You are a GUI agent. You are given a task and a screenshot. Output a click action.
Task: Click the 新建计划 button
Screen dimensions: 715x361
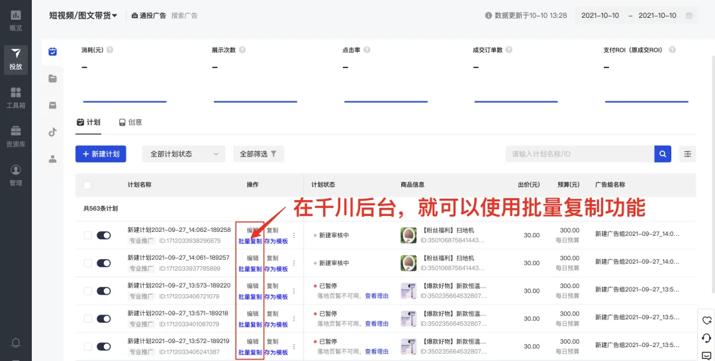tap(101, 154)
